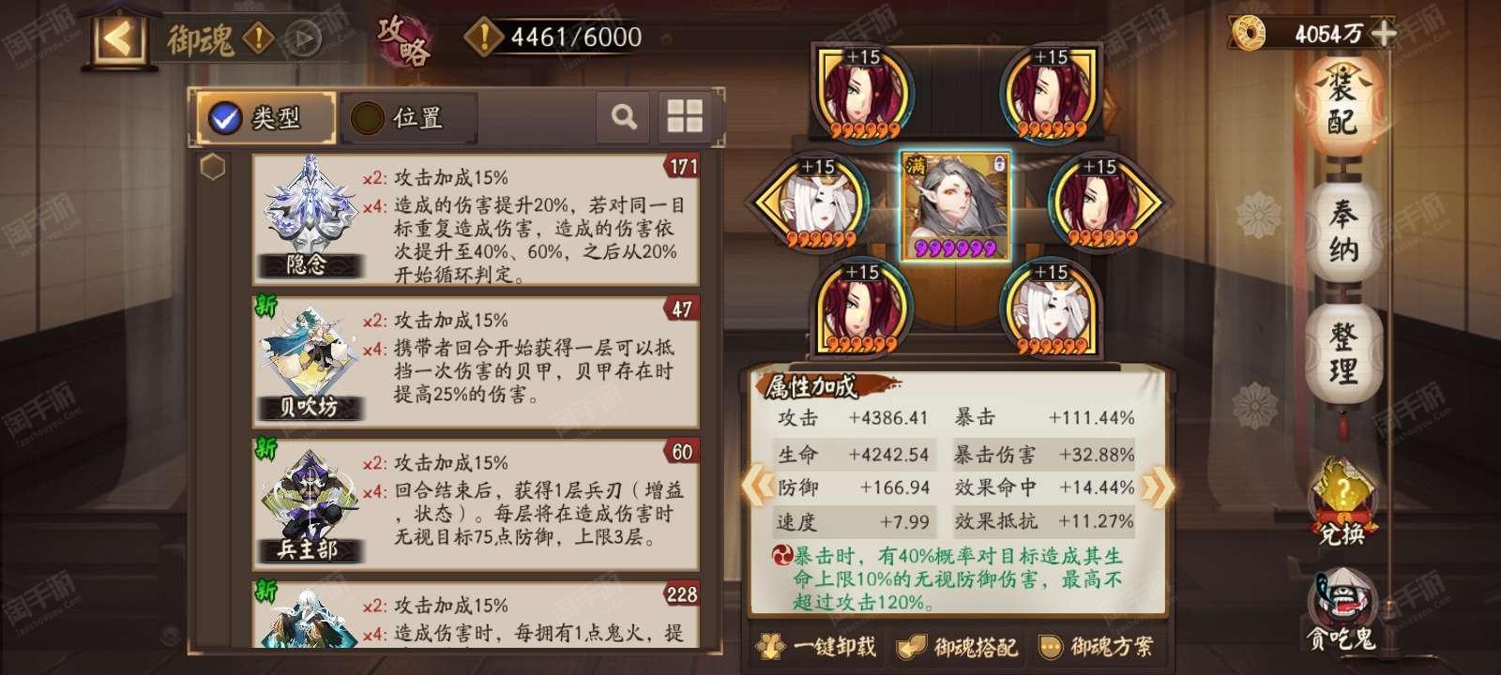Show the previous attribute page with the left arrow
This screenshot has height=675, width=1501.
(758, 487)
